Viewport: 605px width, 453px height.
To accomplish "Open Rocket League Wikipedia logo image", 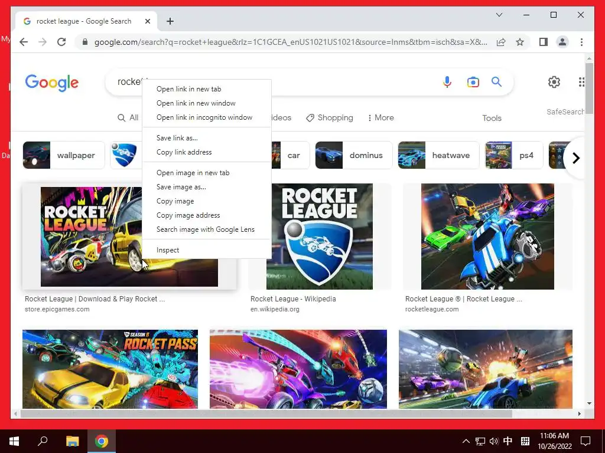I will coord(320,237).
